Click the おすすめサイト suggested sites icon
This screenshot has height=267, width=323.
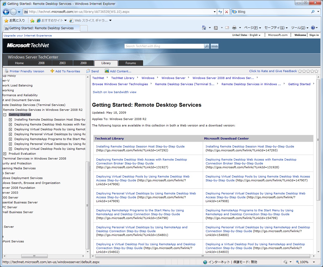[x=39, y=21]
